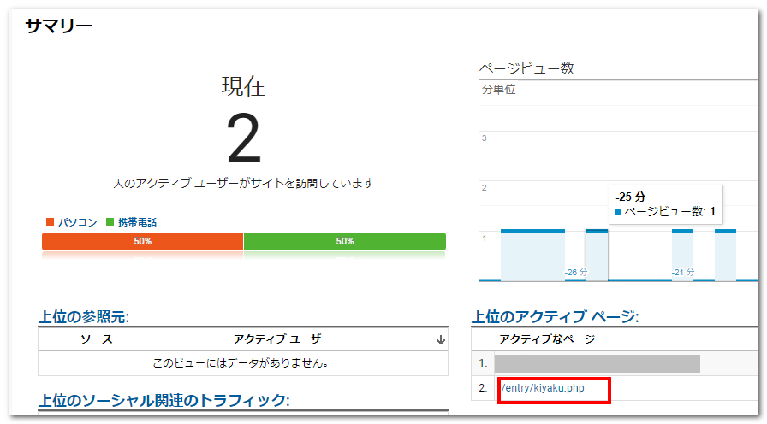Click the grayed-out first active page entry
This screenshot has width=767, height=424.
(597, 364)
